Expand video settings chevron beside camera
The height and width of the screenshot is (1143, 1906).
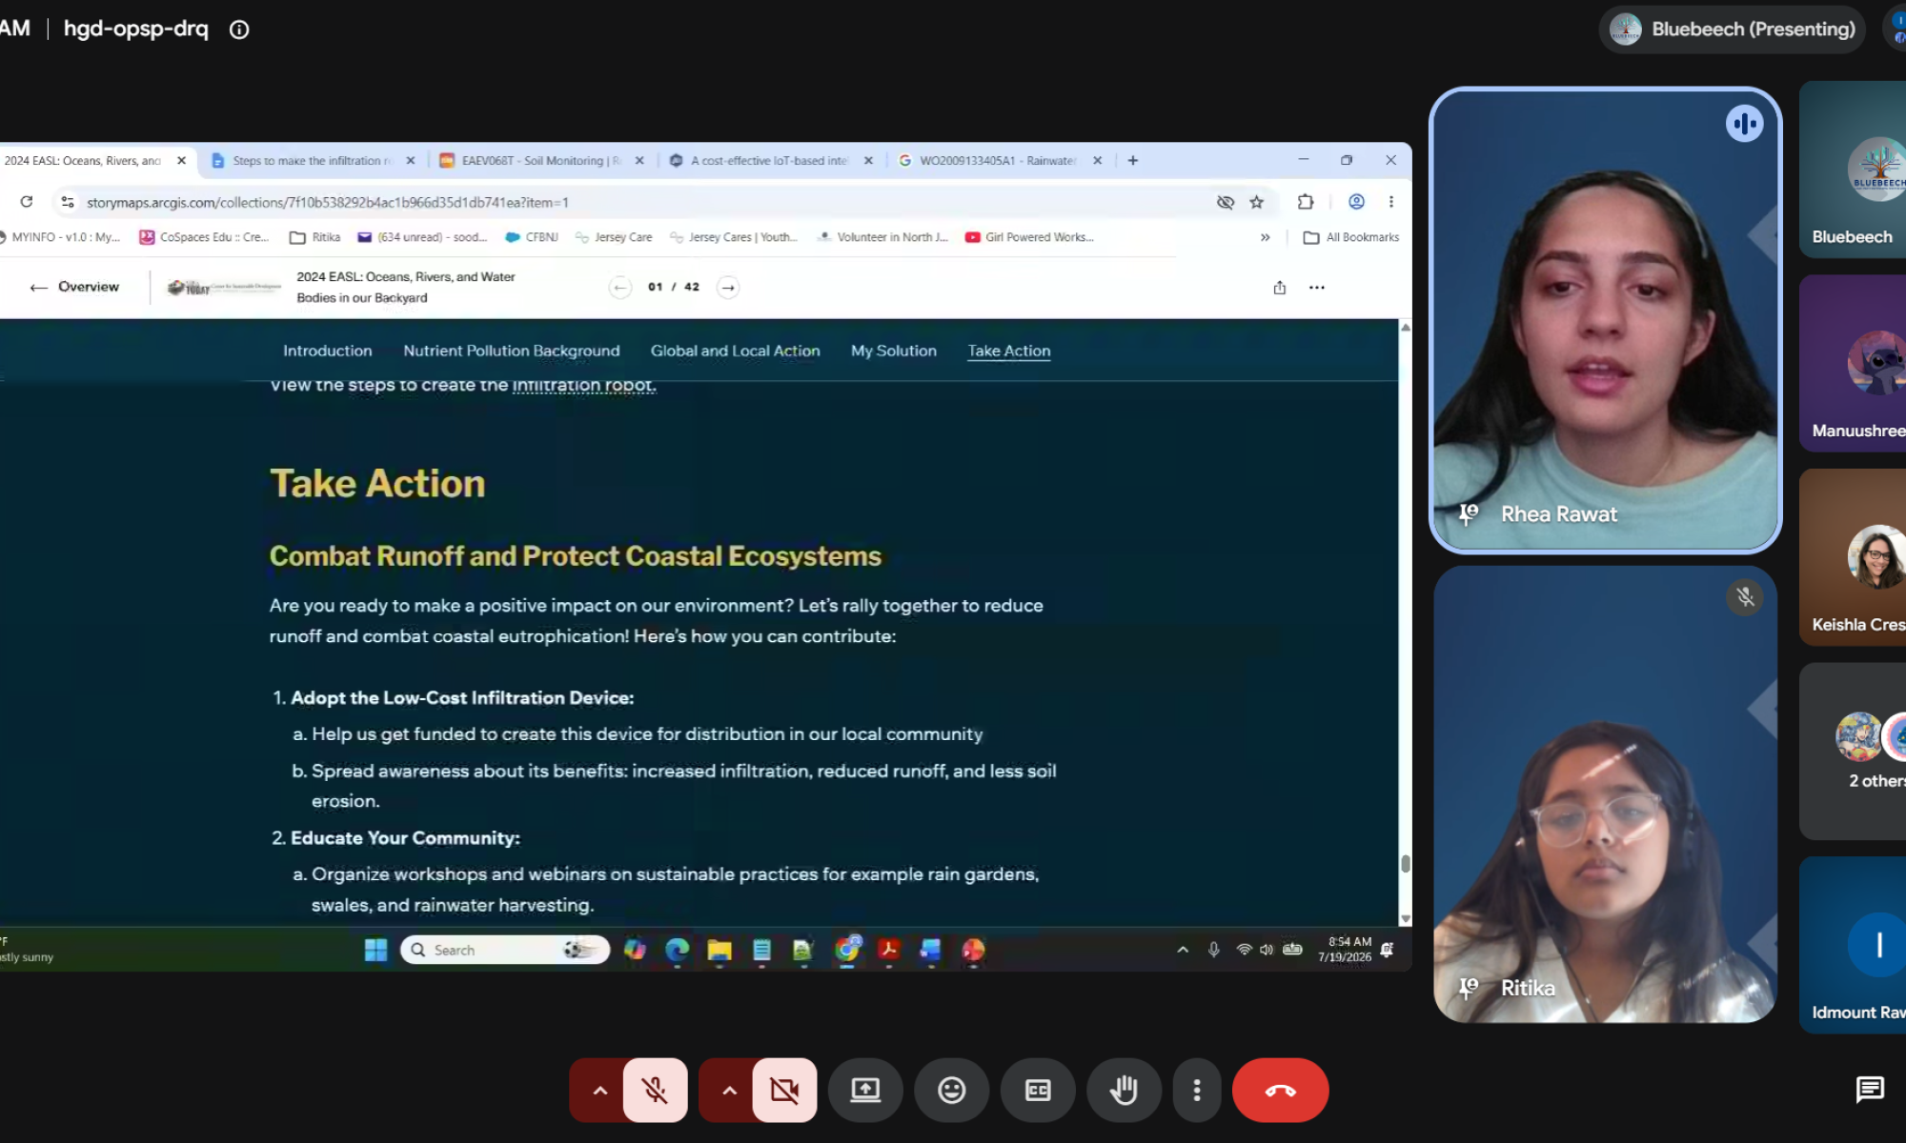[729, 1090]
